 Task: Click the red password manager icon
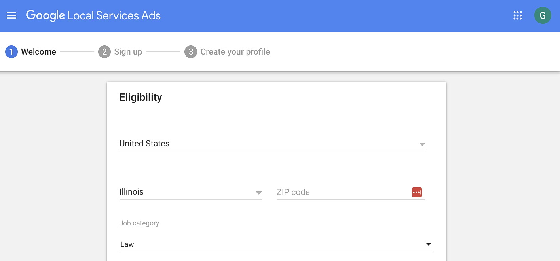coord(417,192)
